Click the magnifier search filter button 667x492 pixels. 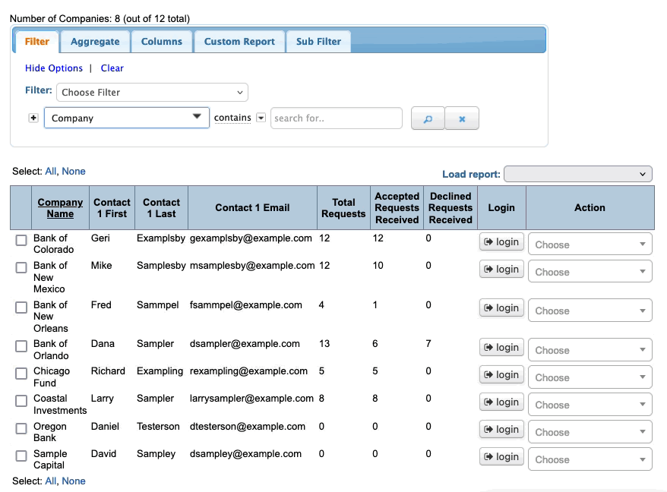coord(428,118)
